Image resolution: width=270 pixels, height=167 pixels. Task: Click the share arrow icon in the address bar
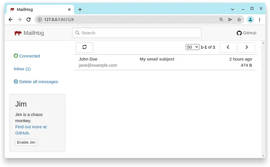(230, 19)
